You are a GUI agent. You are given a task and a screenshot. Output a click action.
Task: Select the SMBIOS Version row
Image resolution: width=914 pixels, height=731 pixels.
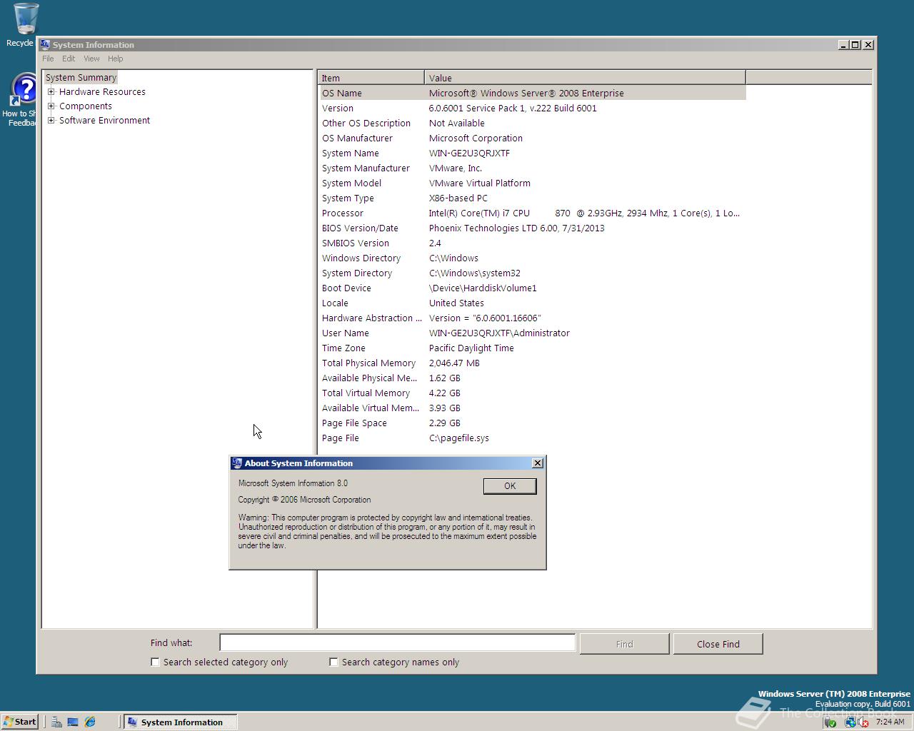click(532, 243)
